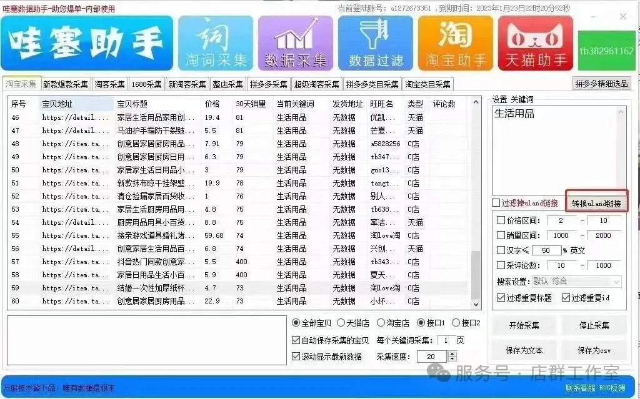The height and width of the screenshot is (399, 640).
Task: Increase 采集速度 with the spinner up arrow
Action: click(452, 353)
